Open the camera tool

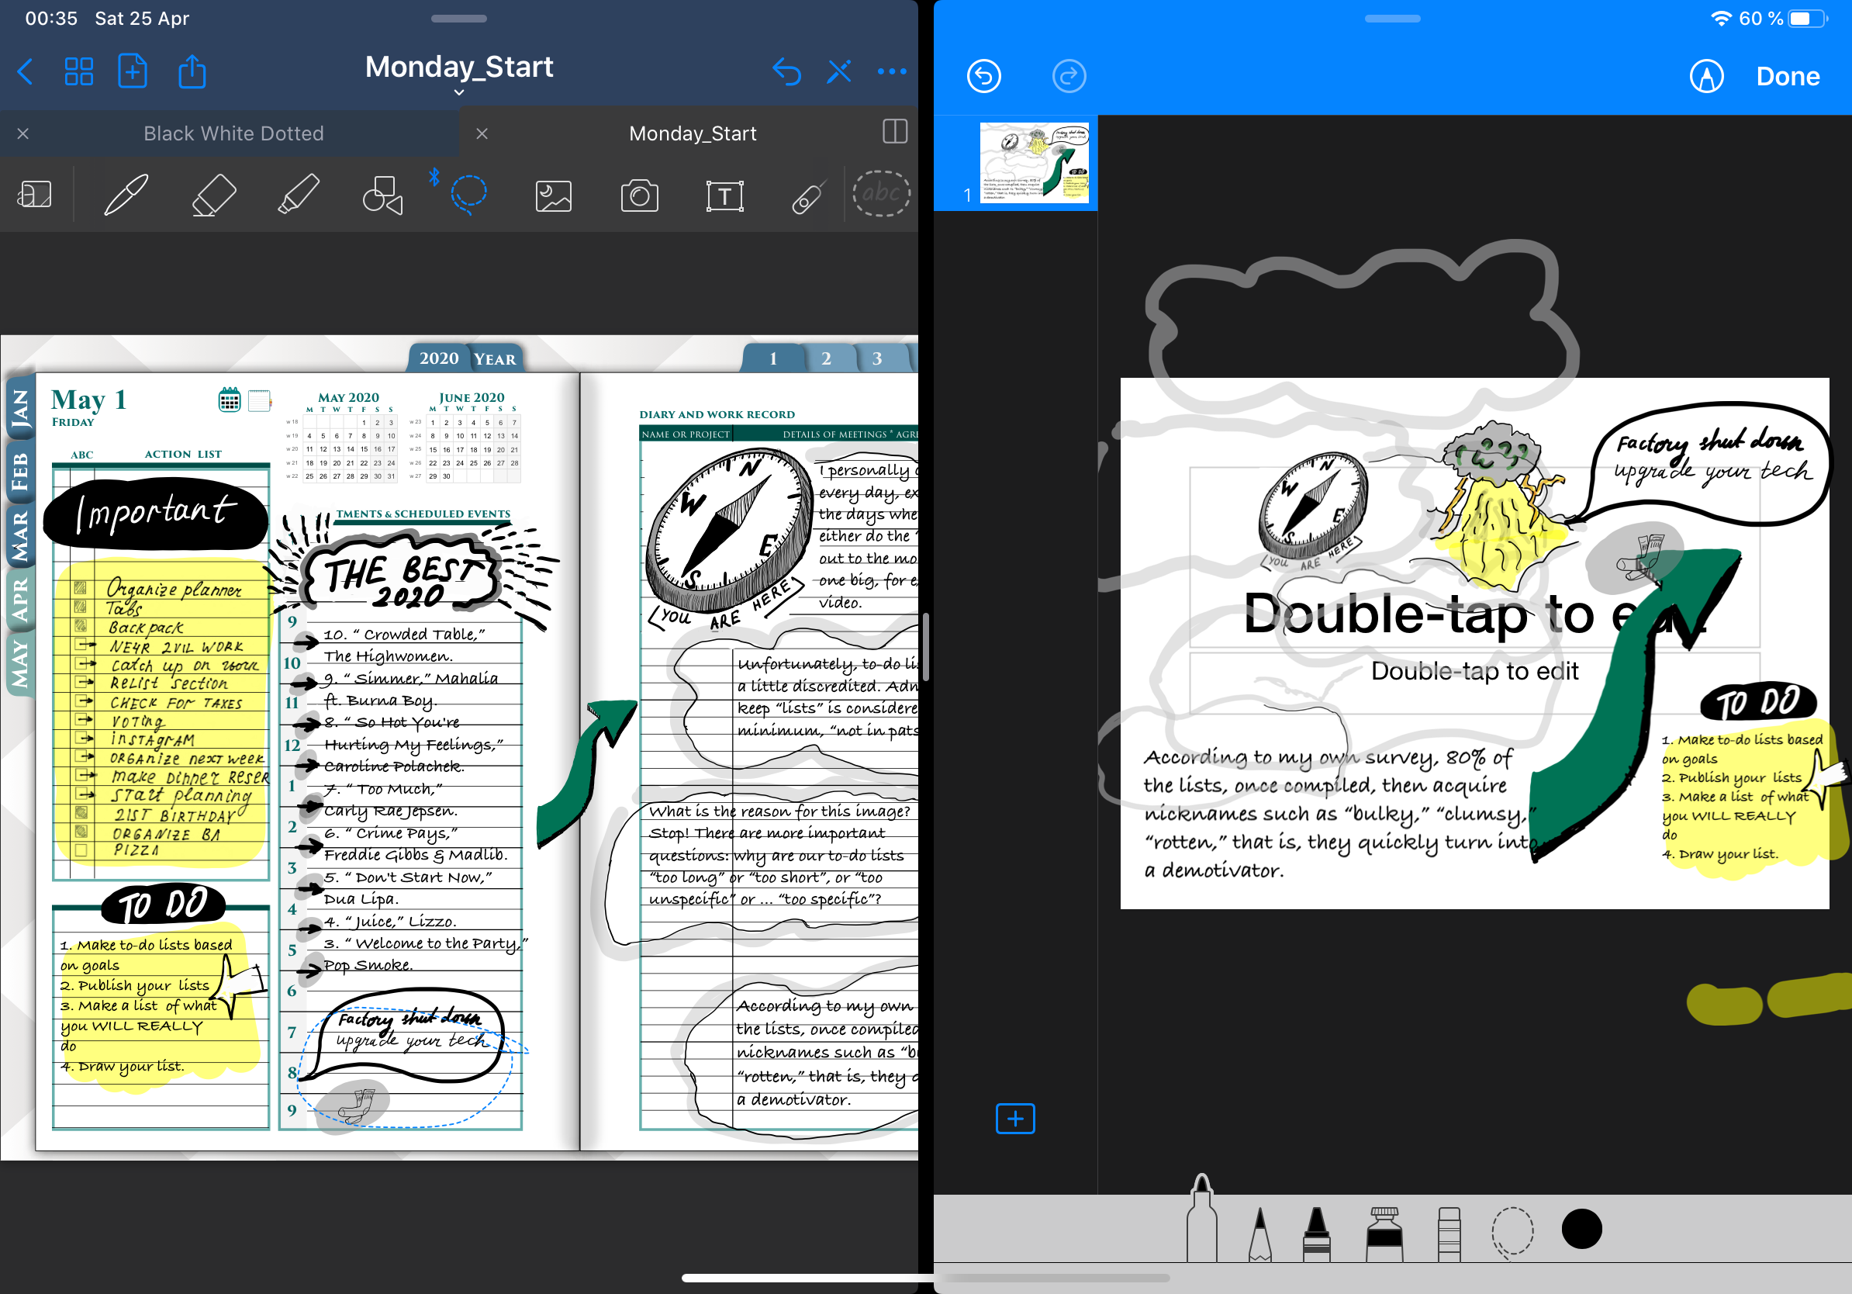pyautogui.click(x=639, y=195)
